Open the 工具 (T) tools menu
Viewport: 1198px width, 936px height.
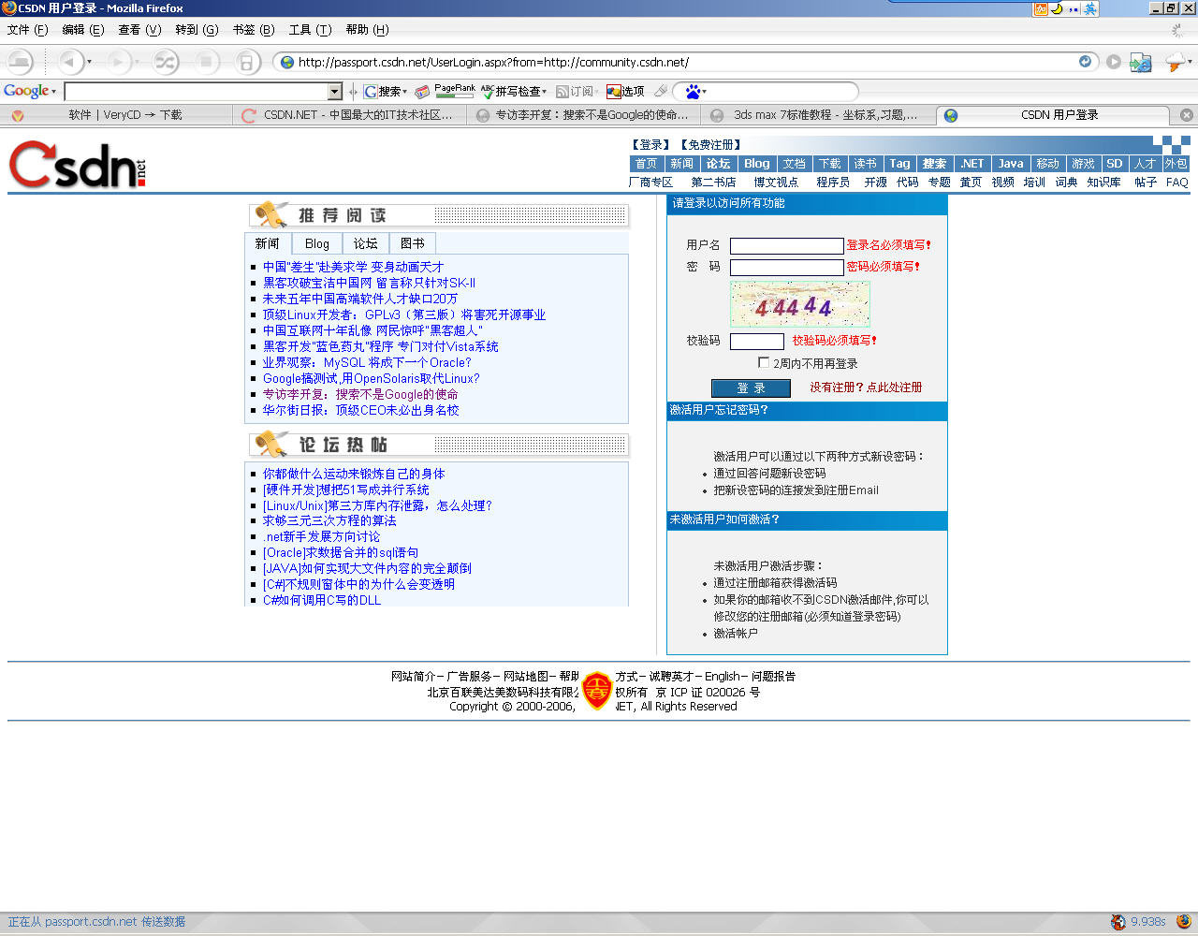pos(310,30)
